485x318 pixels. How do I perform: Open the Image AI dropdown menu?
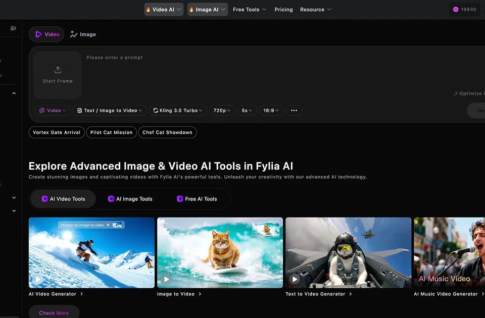coord(208,10)
